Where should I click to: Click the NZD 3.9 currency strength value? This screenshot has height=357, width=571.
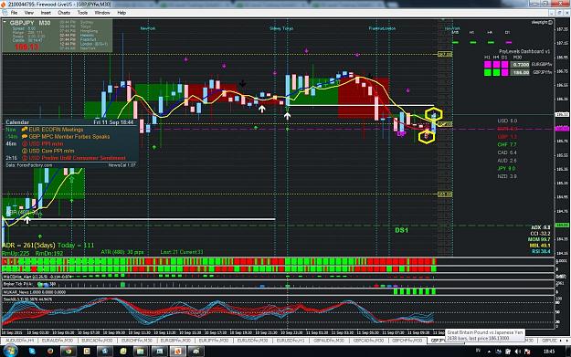pyautogui.click(x=507, y=176)
